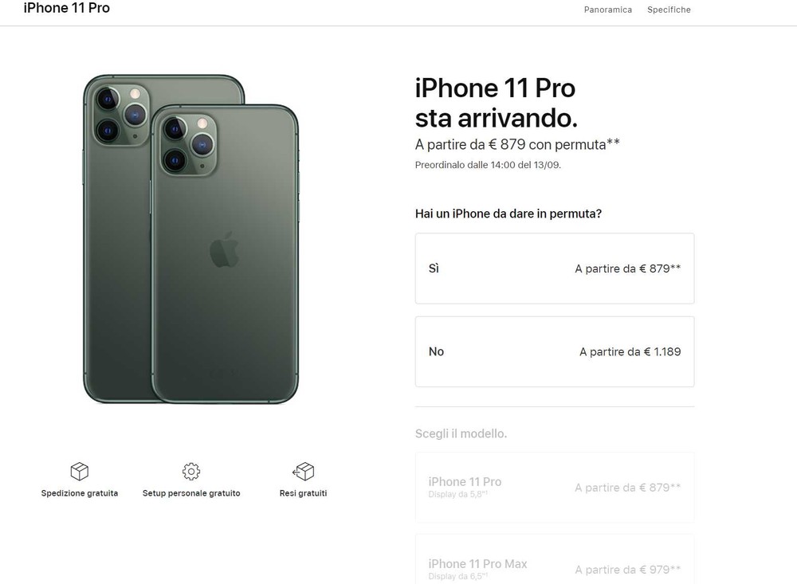Click the Apple logo on the front iPhone

coord(224,249)
